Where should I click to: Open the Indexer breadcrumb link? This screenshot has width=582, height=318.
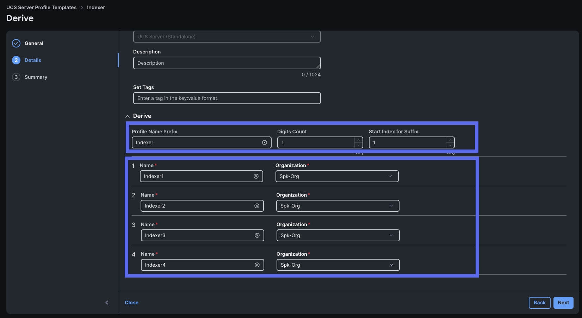click(95, 7)
